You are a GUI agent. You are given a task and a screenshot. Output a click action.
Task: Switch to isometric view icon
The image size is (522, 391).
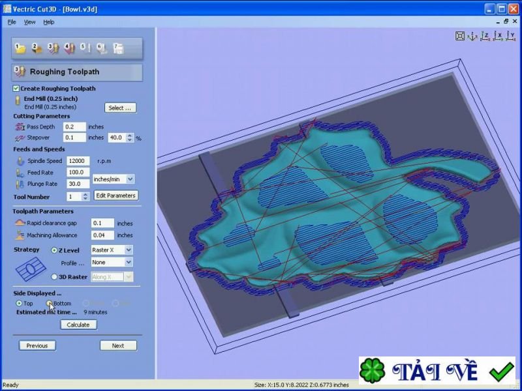point(472,36)
